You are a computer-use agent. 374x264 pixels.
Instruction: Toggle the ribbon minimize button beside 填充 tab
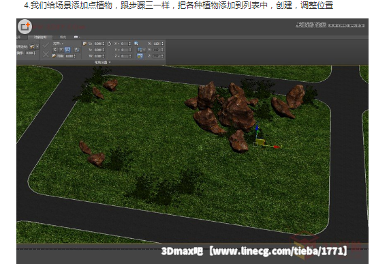click(x=76, y=37)
